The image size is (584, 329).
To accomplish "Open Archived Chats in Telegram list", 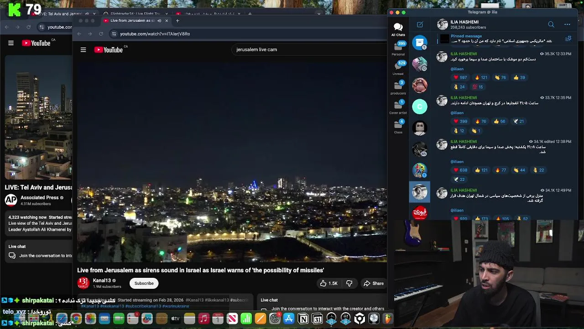I will 420,42.
